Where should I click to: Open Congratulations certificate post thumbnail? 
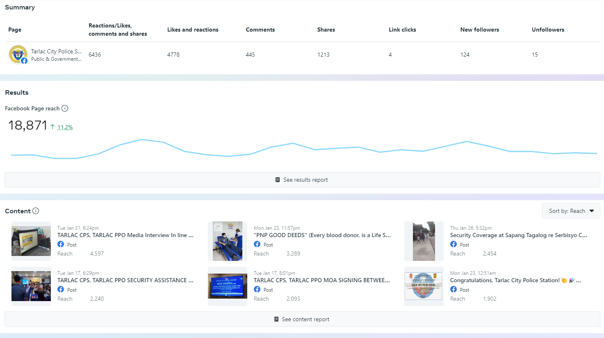(424, 286)
